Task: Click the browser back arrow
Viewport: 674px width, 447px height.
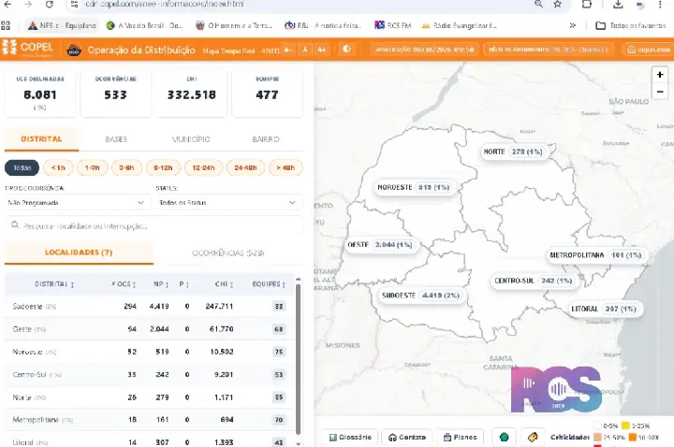Action: (7, 5)
